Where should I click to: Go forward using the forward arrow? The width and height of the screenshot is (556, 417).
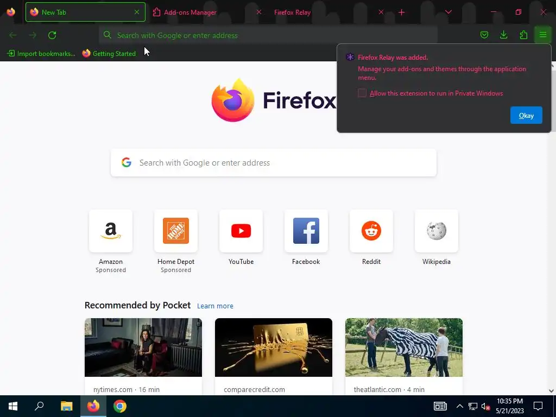(x=33, y=35)
